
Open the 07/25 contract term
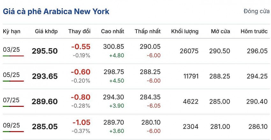click(11, 100)
